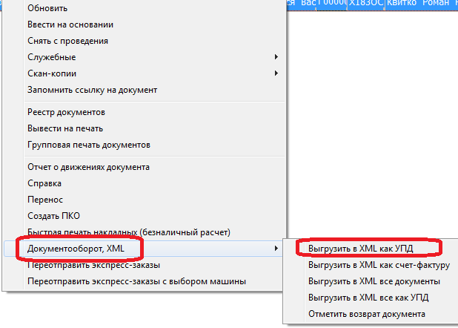Screen dimensions: 458x328
Task: Click the 'Справка' menu item
Action: (44, 183)
